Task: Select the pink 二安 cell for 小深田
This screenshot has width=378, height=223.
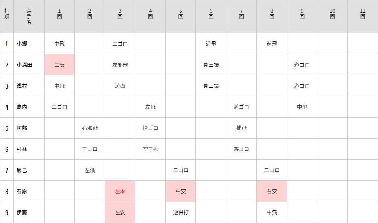Action: [59, 65]
